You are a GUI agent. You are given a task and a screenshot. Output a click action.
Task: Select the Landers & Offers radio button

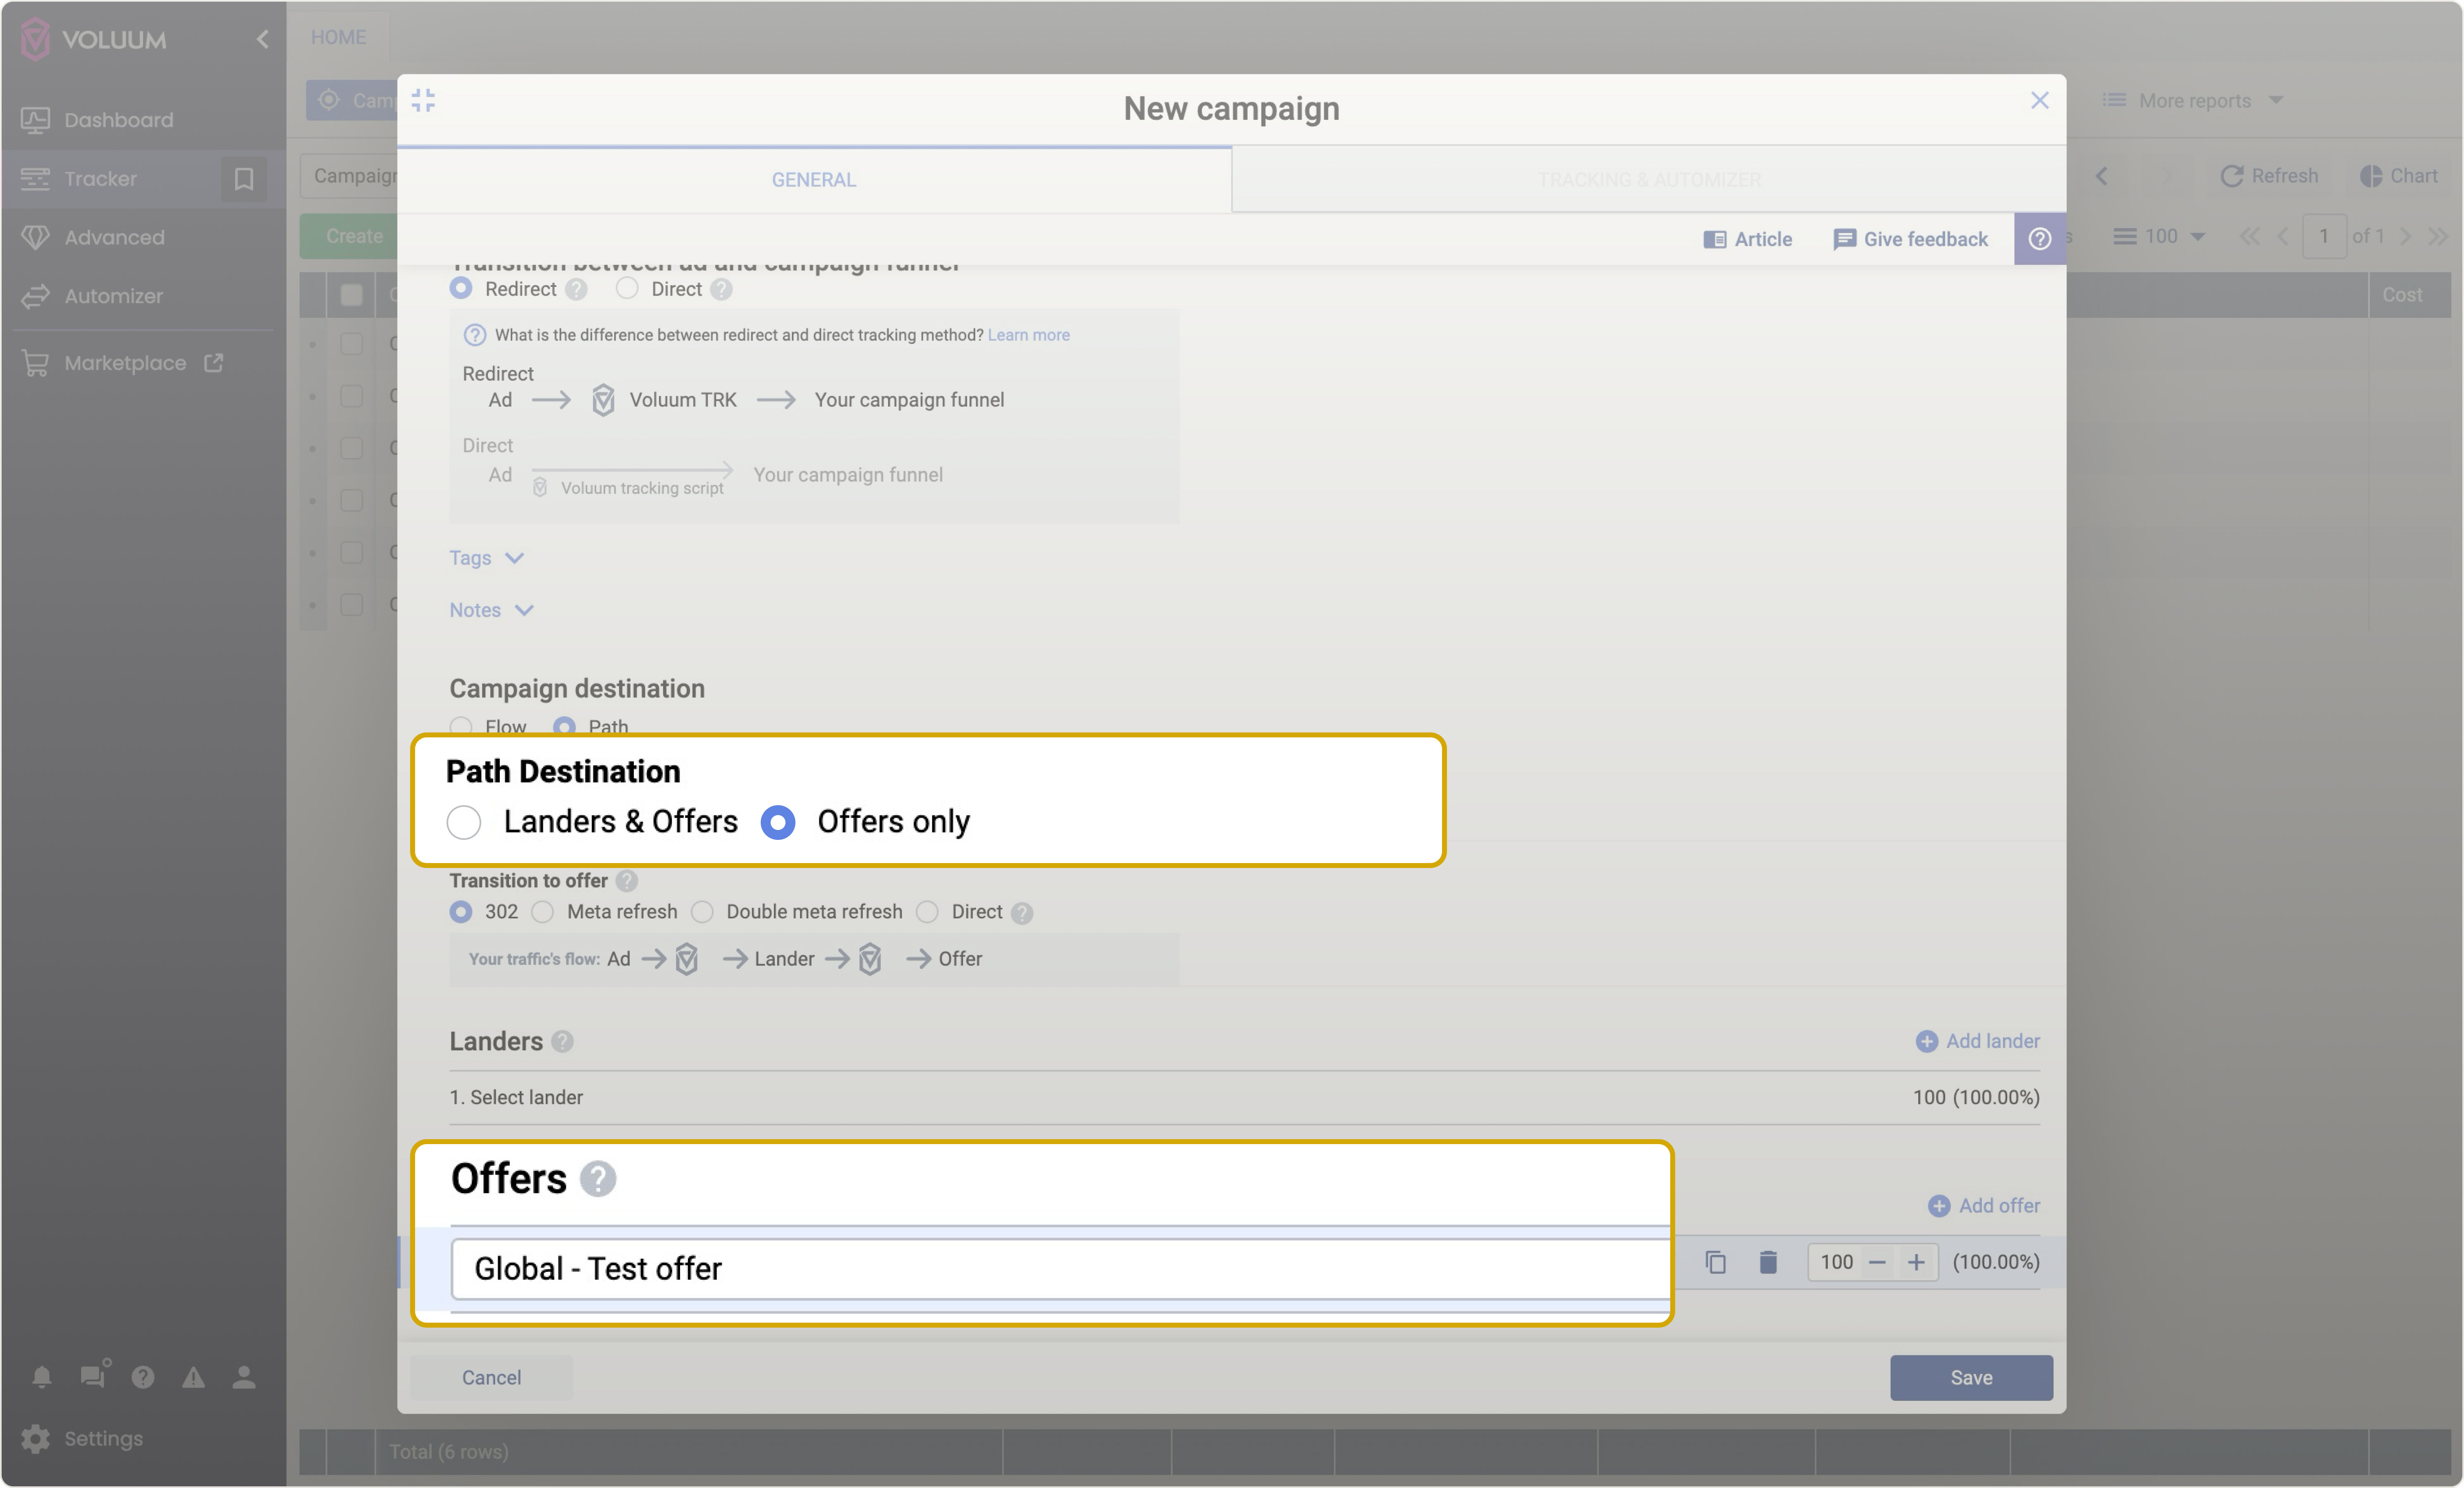point(464,822)
